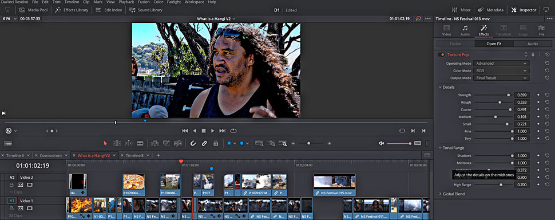Disable the Video 1 track display
Screen dimensions: 555x220
point(29,209)
